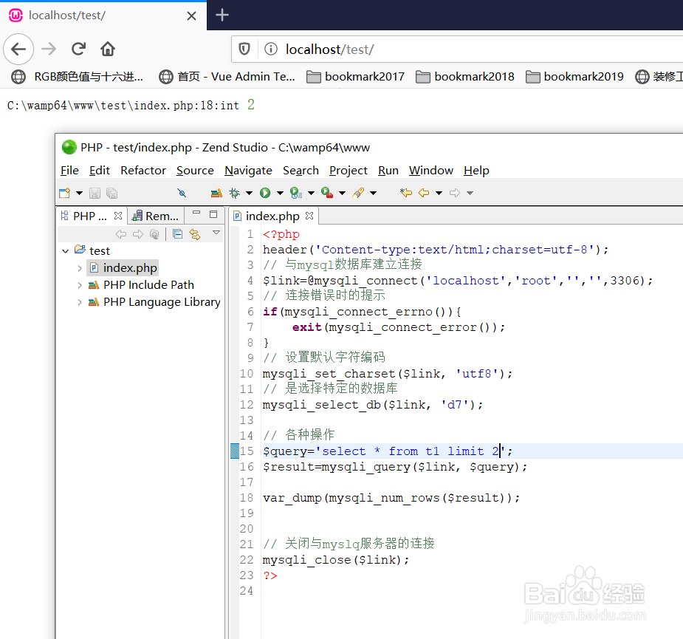This screenshot has height=639, width=683.
Task: Click the Collapse All icon in explorer
Action: click(178, 234)
